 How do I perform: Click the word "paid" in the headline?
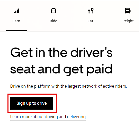point(99,70)
